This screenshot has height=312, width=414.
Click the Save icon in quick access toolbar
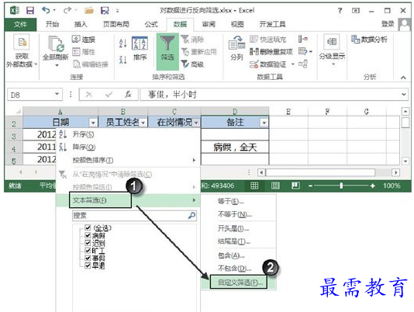tap(30, 11)
